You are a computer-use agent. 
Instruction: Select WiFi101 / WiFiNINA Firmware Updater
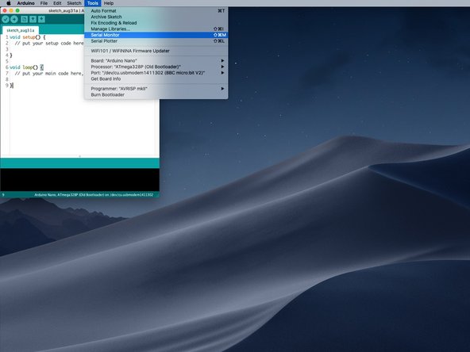tap(156, 51)
